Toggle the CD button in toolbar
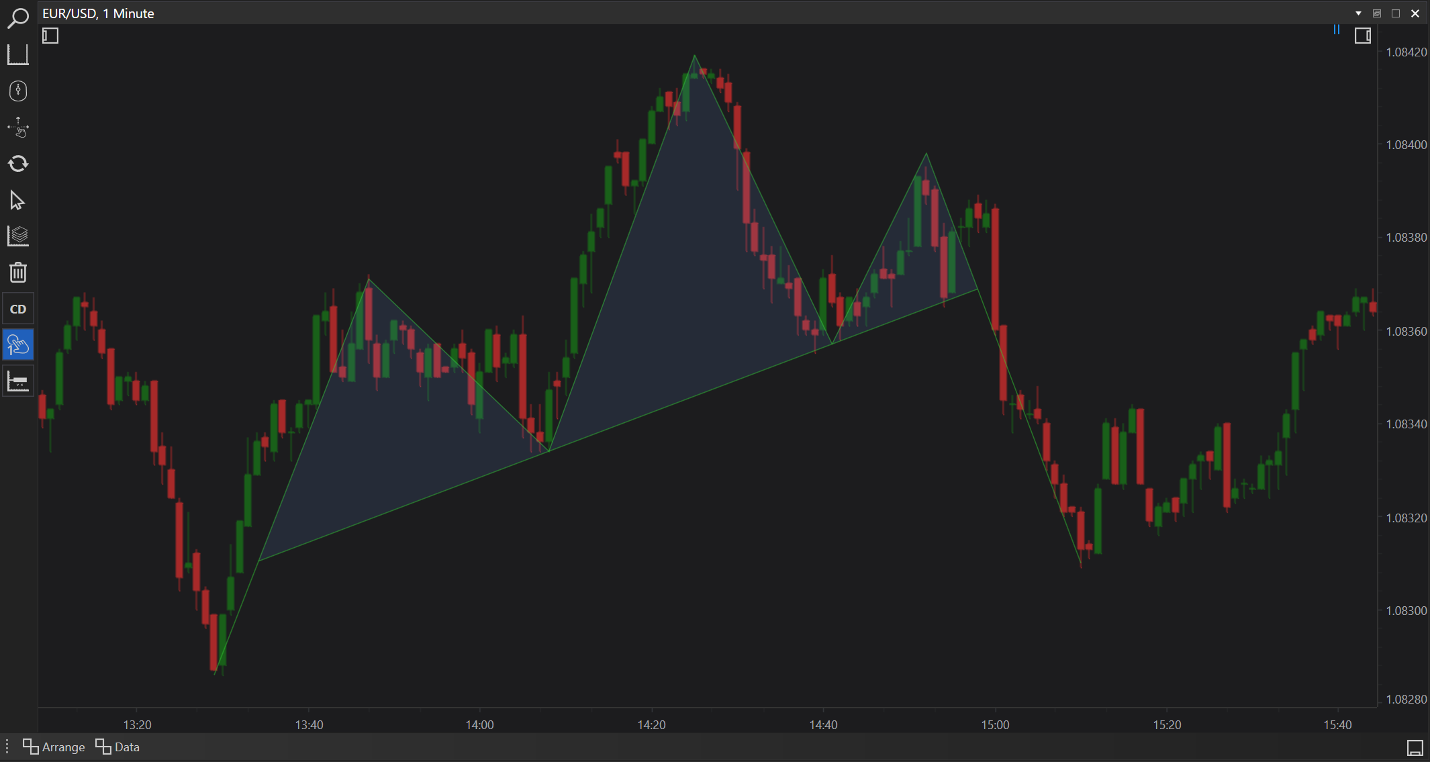The width and height of the screenshot is (1430, 762). (x=18, y=309)
